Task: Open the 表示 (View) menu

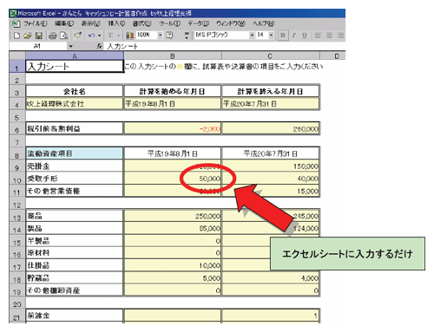Action: coord(90,23)
